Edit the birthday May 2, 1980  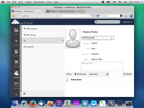tap(97, 59)
